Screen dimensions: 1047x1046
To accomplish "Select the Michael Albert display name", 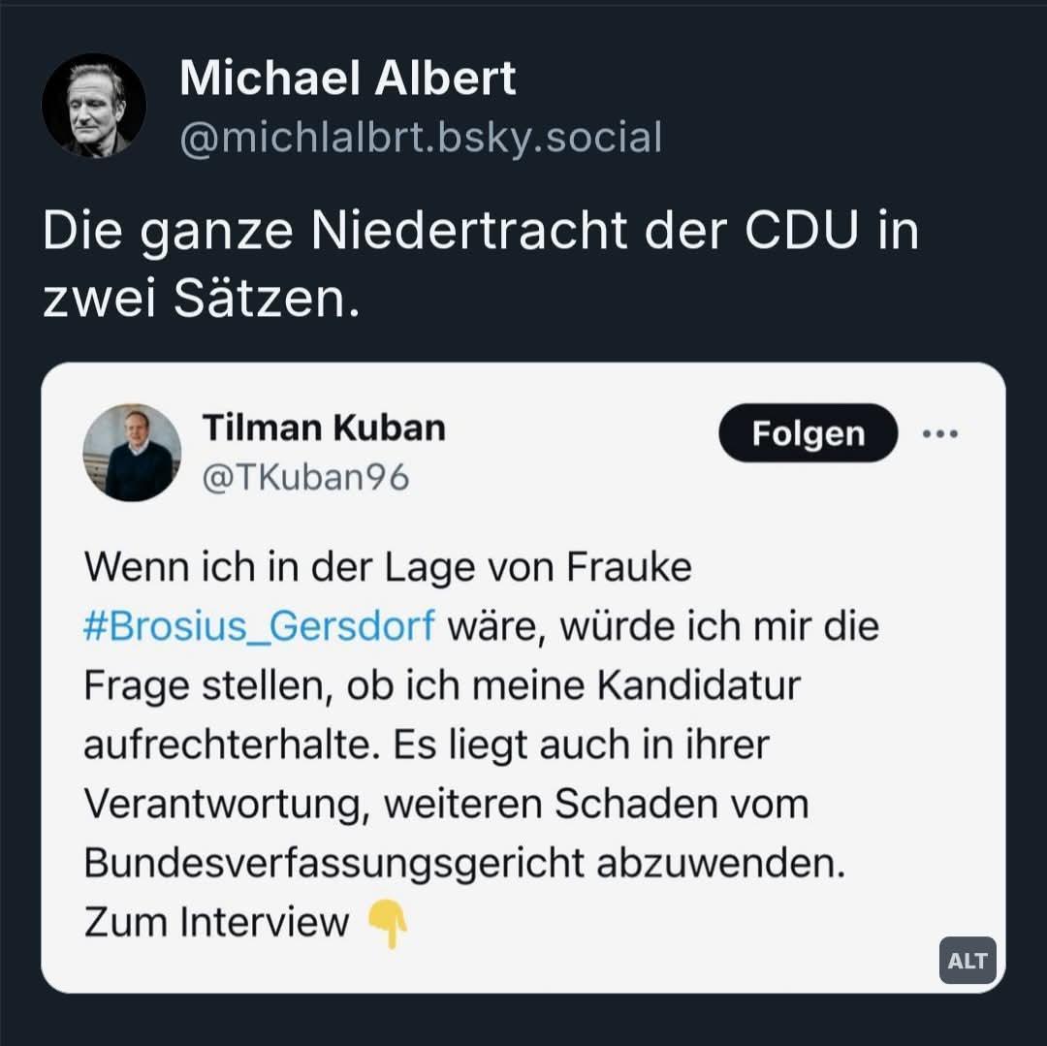I will (348, 79).
